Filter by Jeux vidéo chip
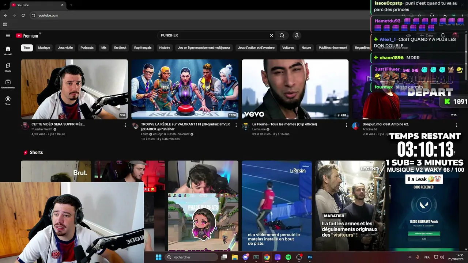This screenshot has width=468, height=263. [x=65, y=47]
